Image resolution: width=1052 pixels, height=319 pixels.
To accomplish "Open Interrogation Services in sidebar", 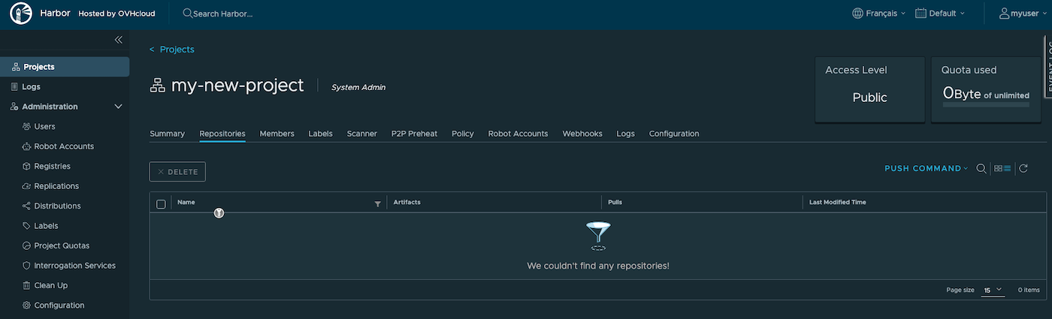I will tap(74, 266).
